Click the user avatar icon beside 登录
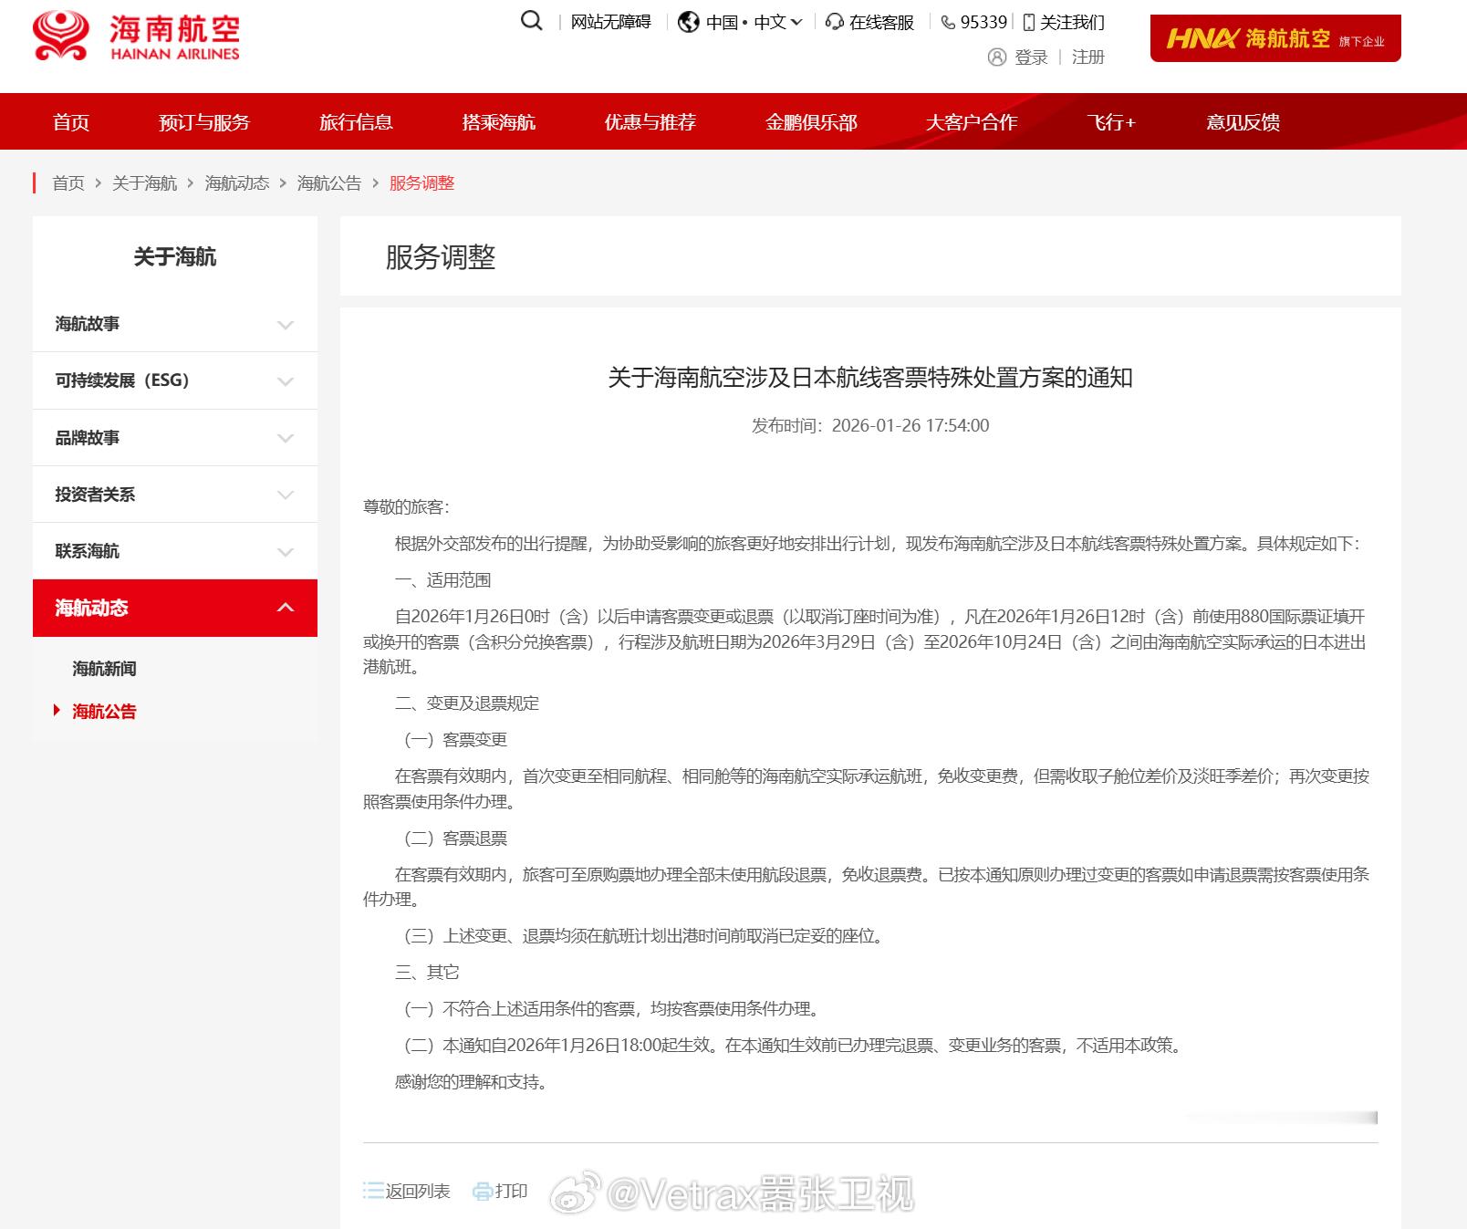 coord(997,57)
